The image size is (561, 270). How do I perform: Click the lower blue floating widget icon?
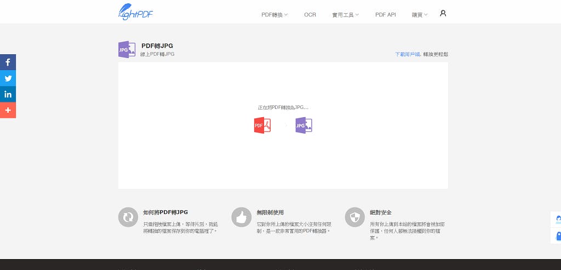[x=557, y=236]
